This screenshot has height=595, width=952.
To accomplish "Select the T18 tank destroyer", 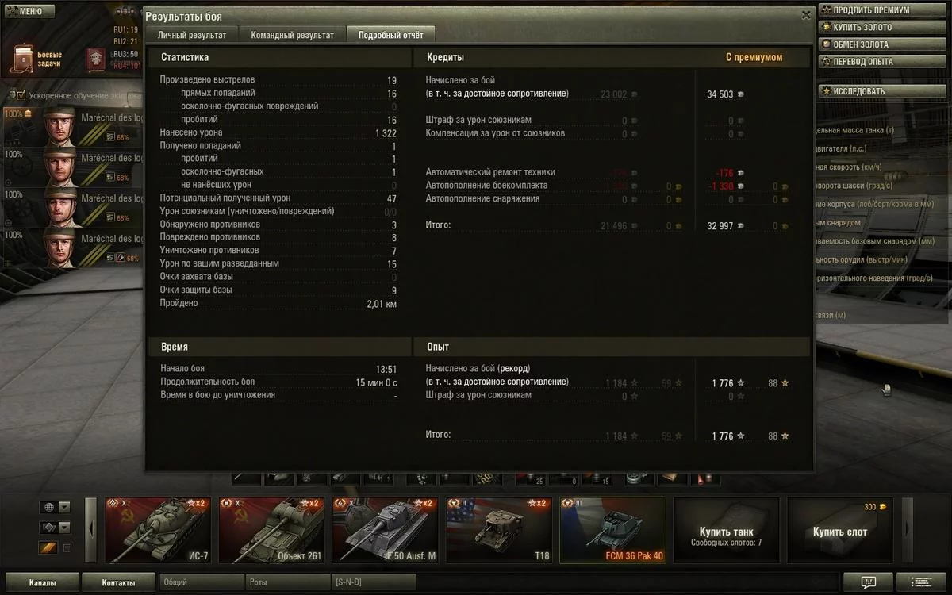I will (x=498, y=530).
